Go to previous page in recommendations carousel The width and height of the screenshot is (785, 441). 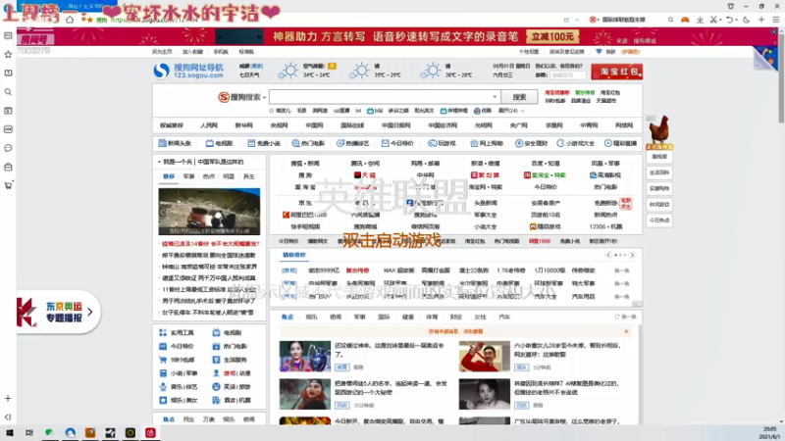click(608, 255)
